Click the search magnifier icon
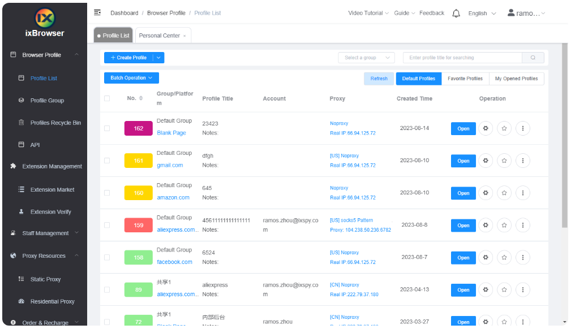Image resolution: width=571 pixels, height=329 pixels. point(533,58)
